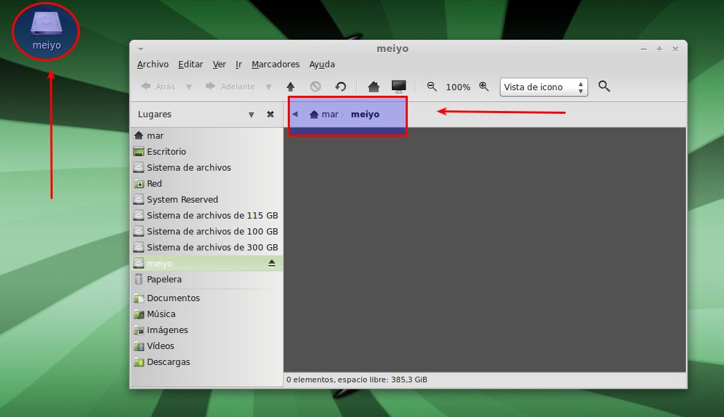Click the mar breadcrumb button

(324, 114)
